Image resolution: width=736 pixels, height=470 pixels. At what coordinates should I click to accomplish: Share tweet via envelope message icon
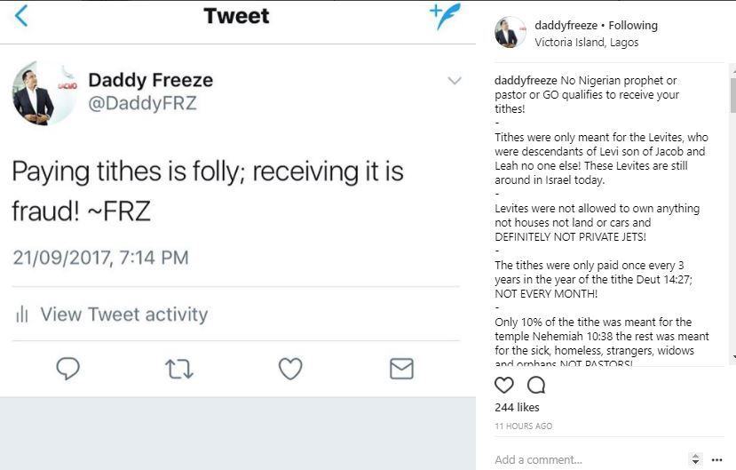coord(401,368)
